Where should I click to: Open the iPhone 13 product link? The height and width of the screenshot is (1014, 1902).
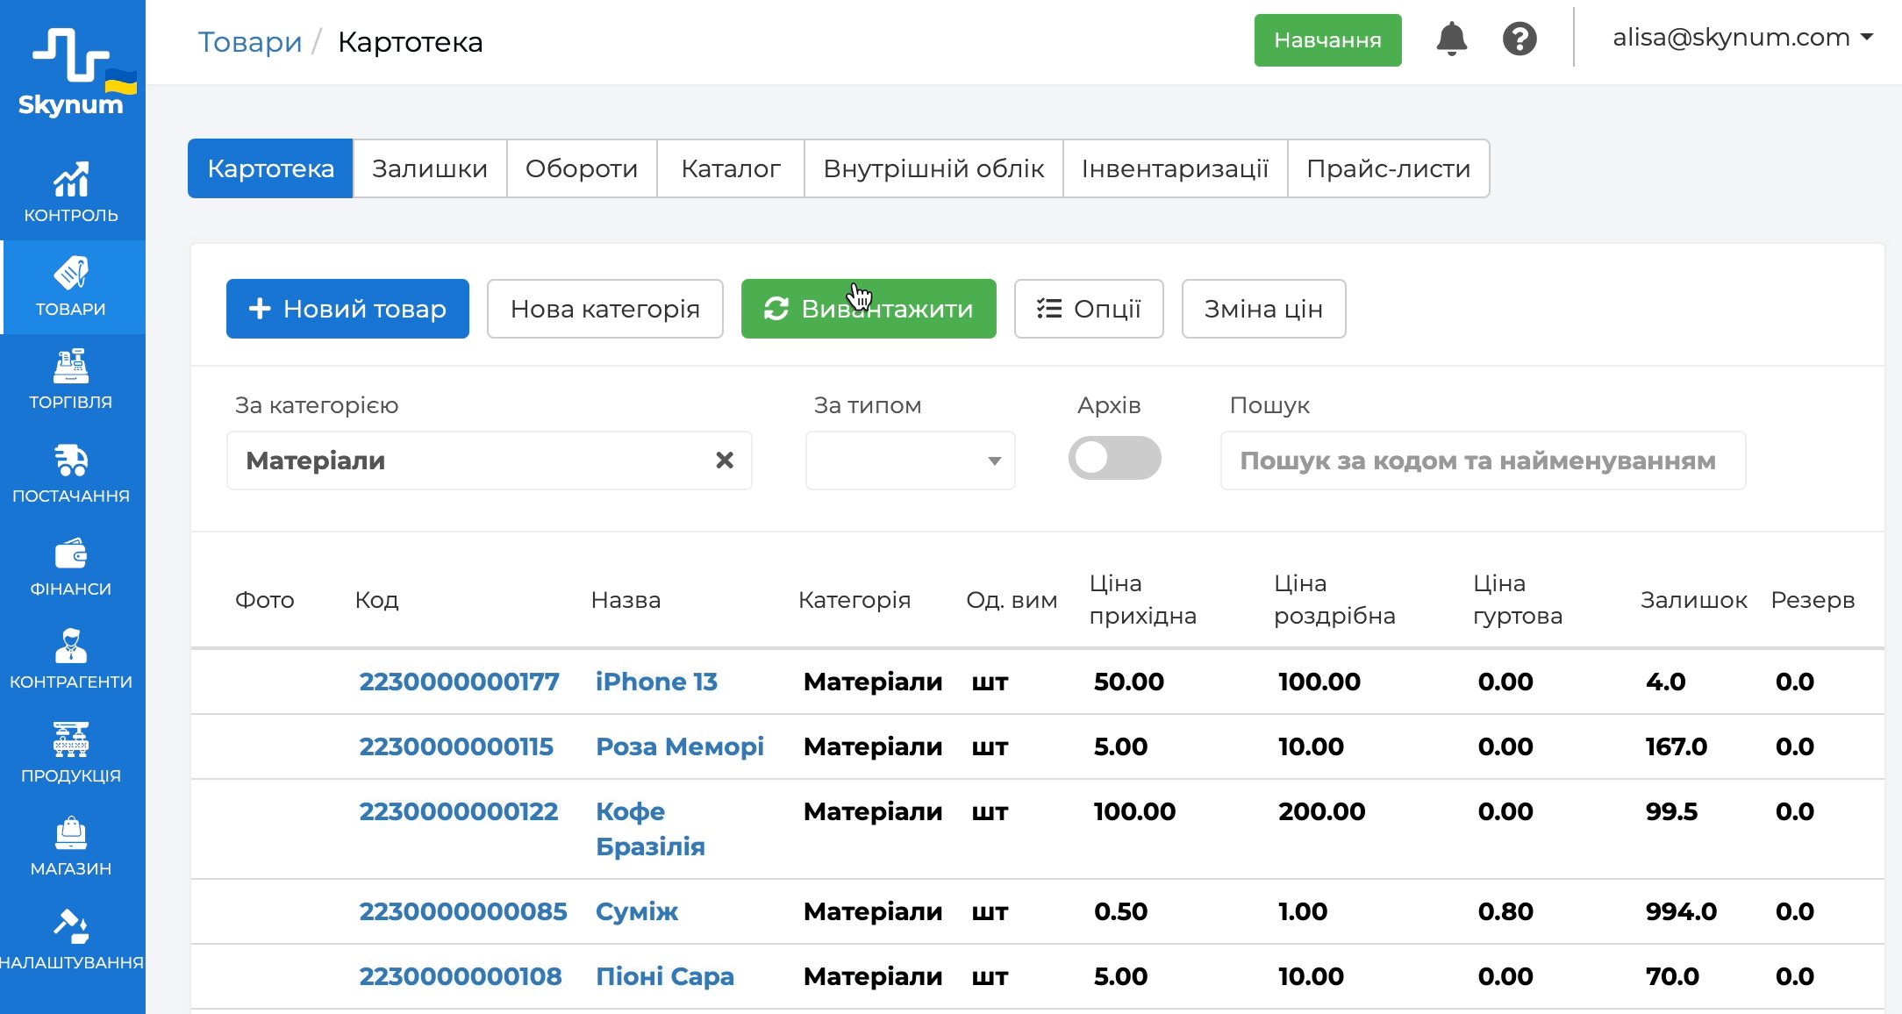[x=656, y=682]
